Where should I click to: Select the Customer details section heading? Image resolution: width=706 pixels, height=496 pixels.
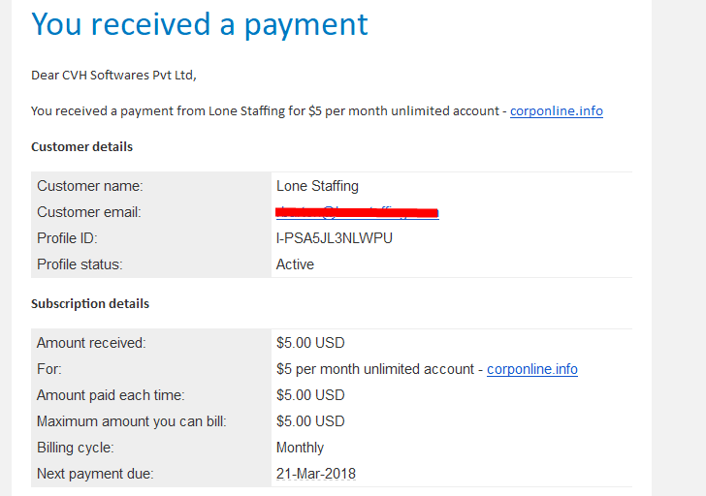click(81, 146)
